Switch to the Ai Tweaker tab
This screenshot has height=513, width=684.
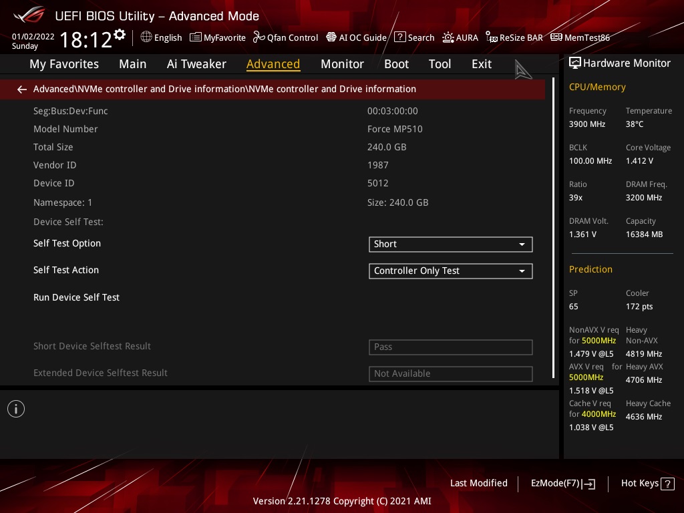(x=196, y=64)
